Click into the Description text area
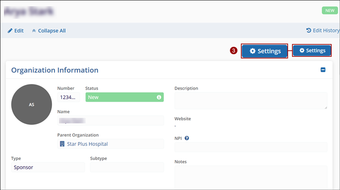The width and height of the screenshot is (340, 190). click(251, 101)
